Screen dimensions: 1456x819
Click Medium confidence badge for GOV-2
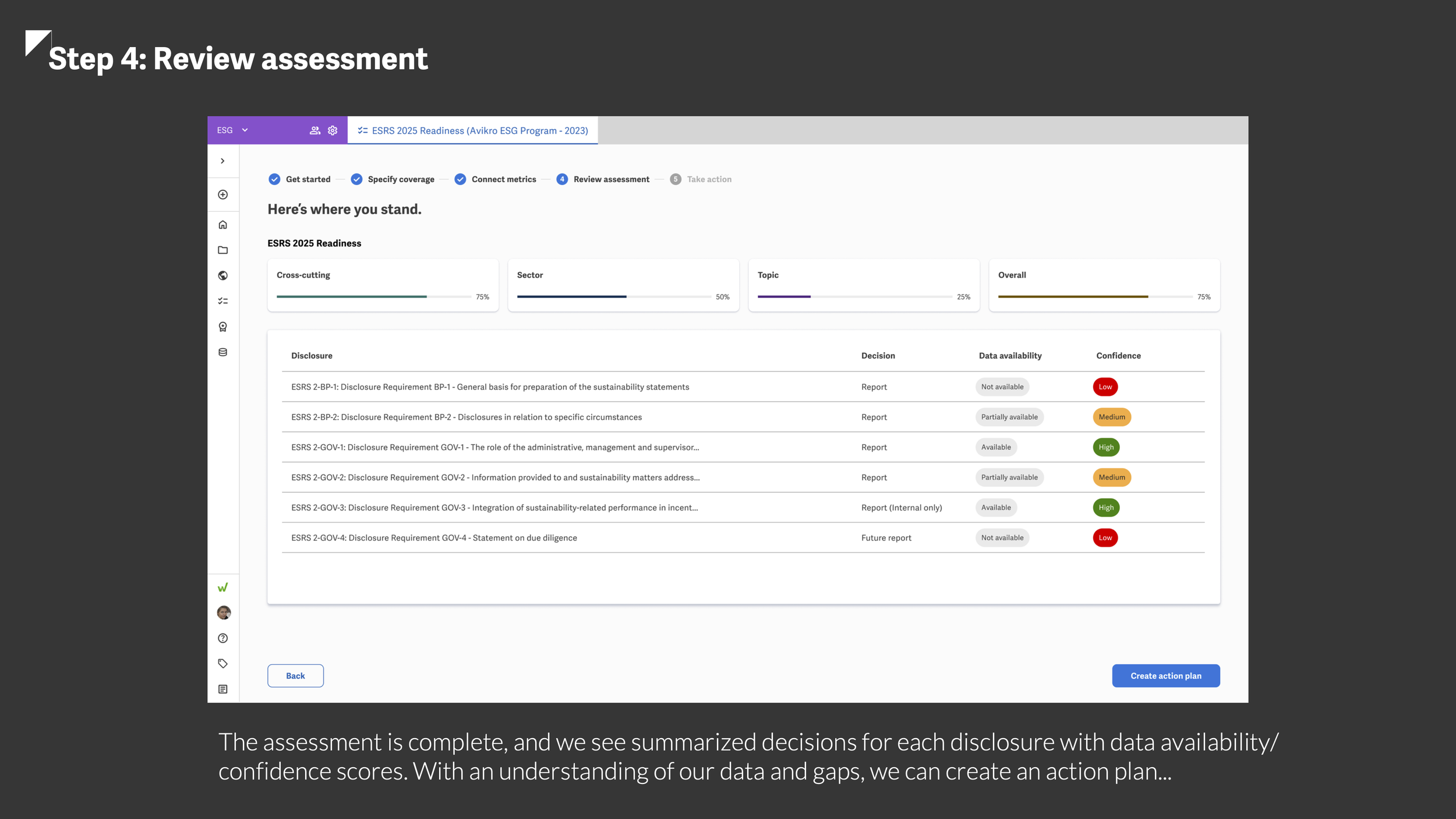tap(1112, 477)
